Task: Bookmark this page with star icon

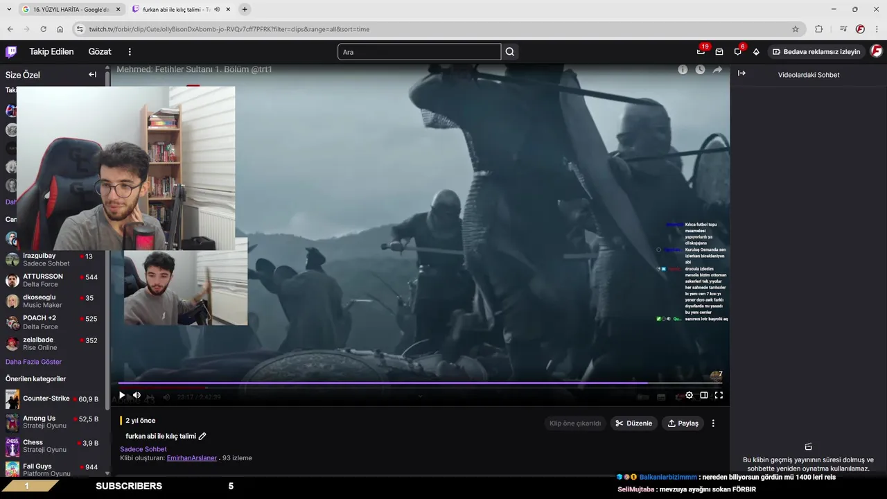Action: [796, 29]
